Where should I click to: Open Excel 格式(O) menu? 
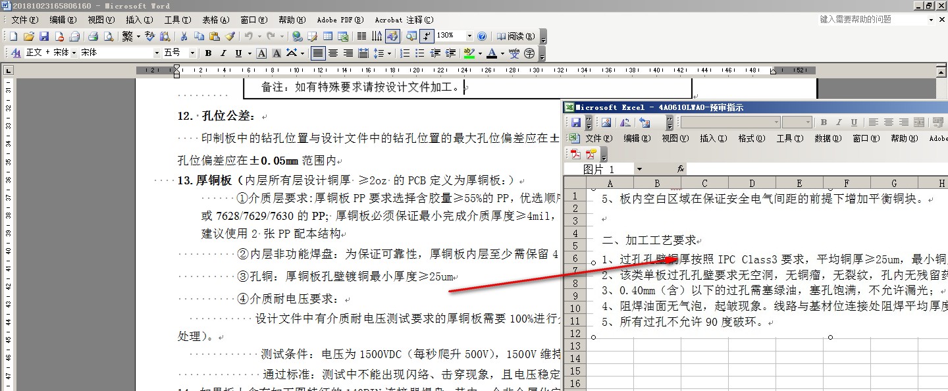751,138
